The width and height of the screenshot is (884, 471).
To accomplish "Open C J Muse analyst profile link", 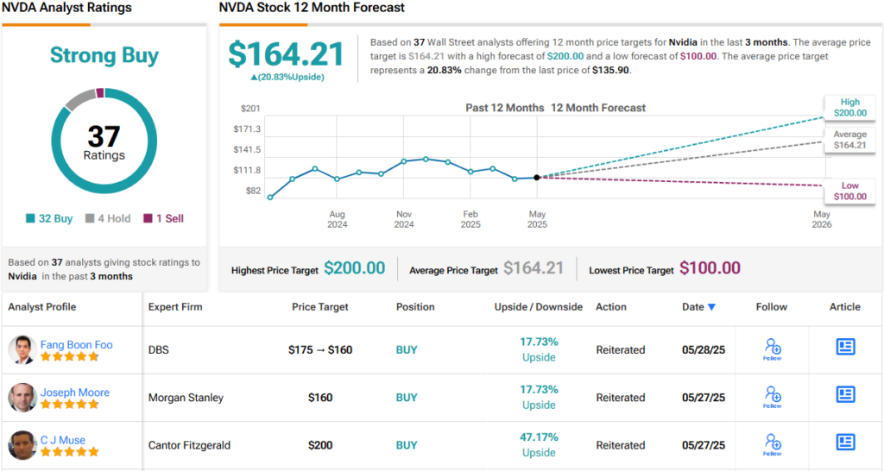I will 63,440.
